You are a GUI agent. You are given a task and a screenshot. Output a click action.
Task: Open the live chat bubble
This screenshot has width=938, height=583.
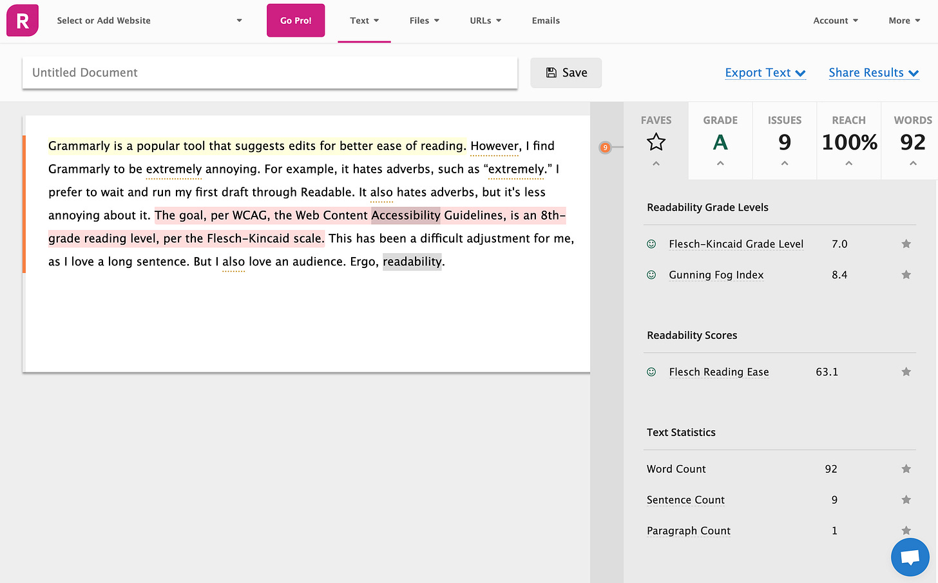pos(910,557)
